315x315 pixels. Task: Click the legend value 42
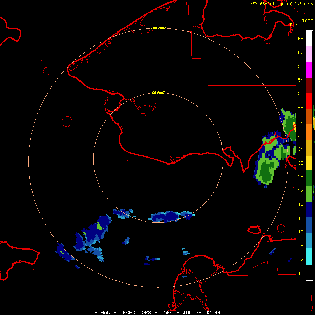tap(301, 121)
